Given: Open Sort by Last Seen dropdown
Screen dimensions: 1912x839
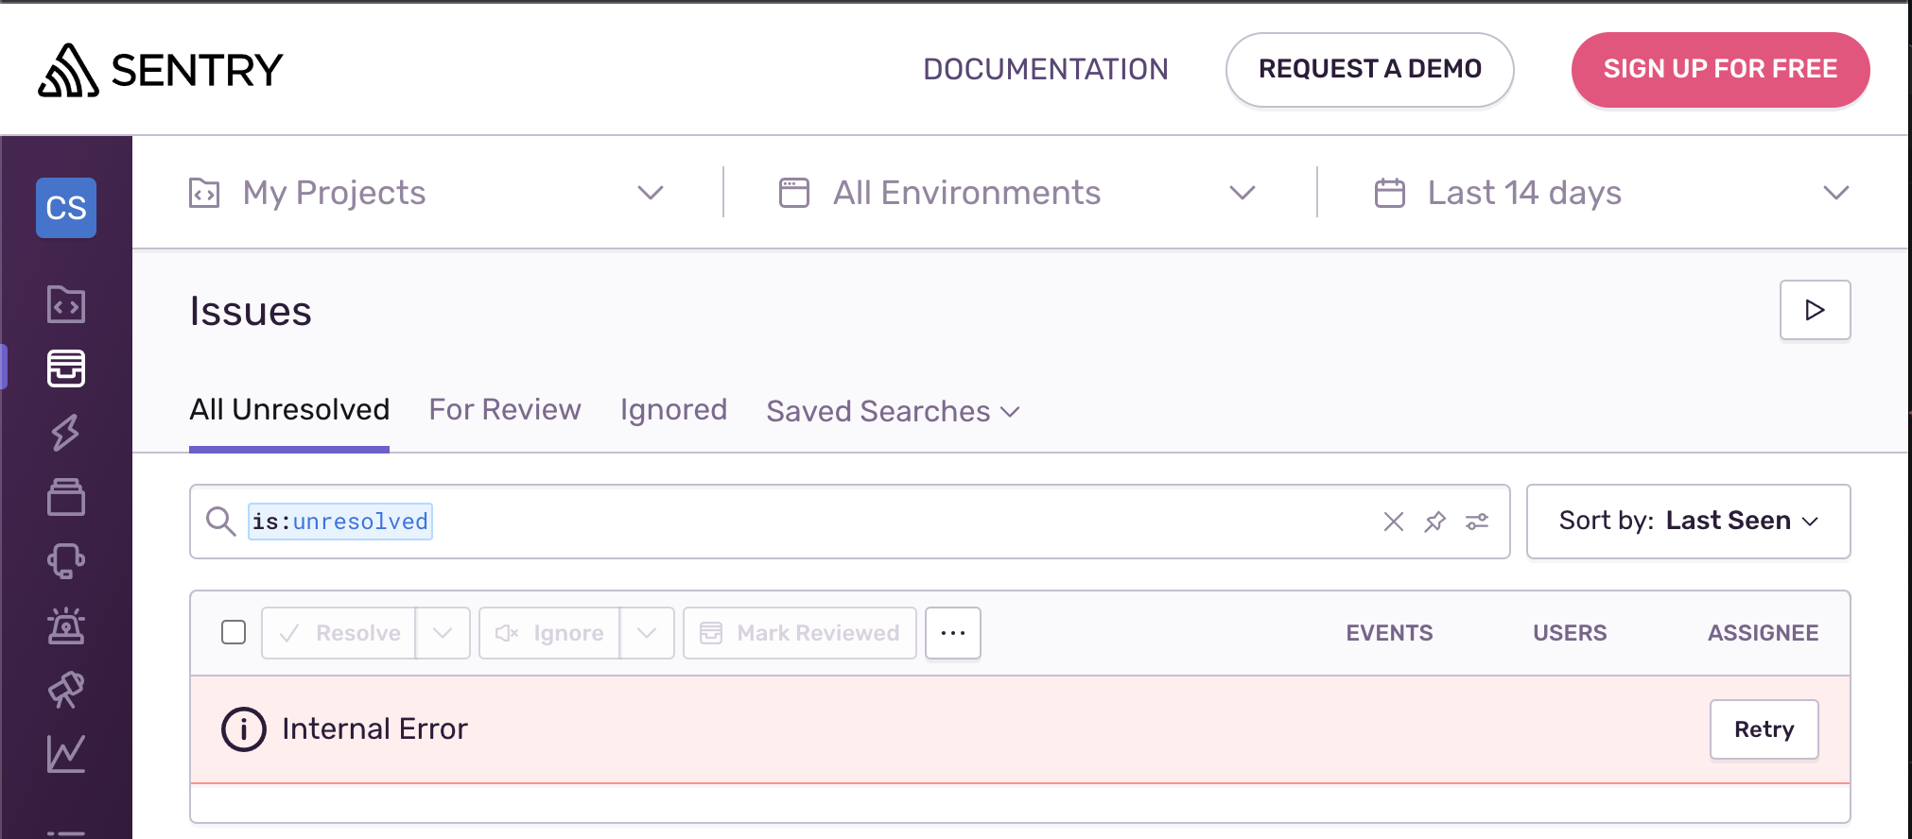Looking at the screenshot, I should pos(1688,522).
